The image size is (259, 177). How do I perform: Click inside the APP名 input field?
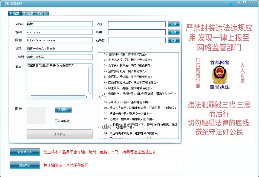click(59, 24)
